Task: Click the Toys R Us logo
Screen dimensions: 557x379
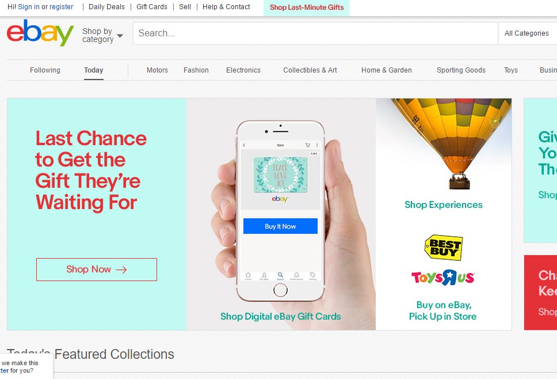Action: [x=443, y=277]
